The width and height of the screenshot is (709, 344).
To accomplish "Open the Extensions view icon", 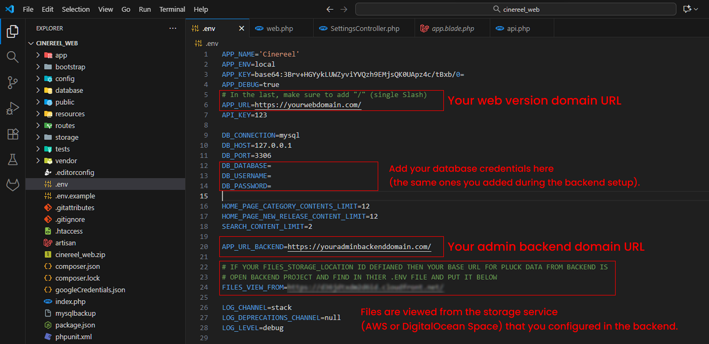I will click(12, 134).
